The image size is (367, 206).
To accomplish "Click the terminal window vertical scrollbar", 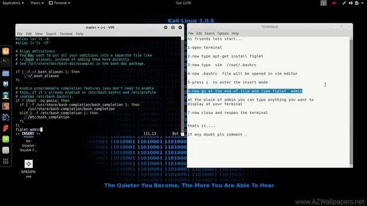I will 182,86.
